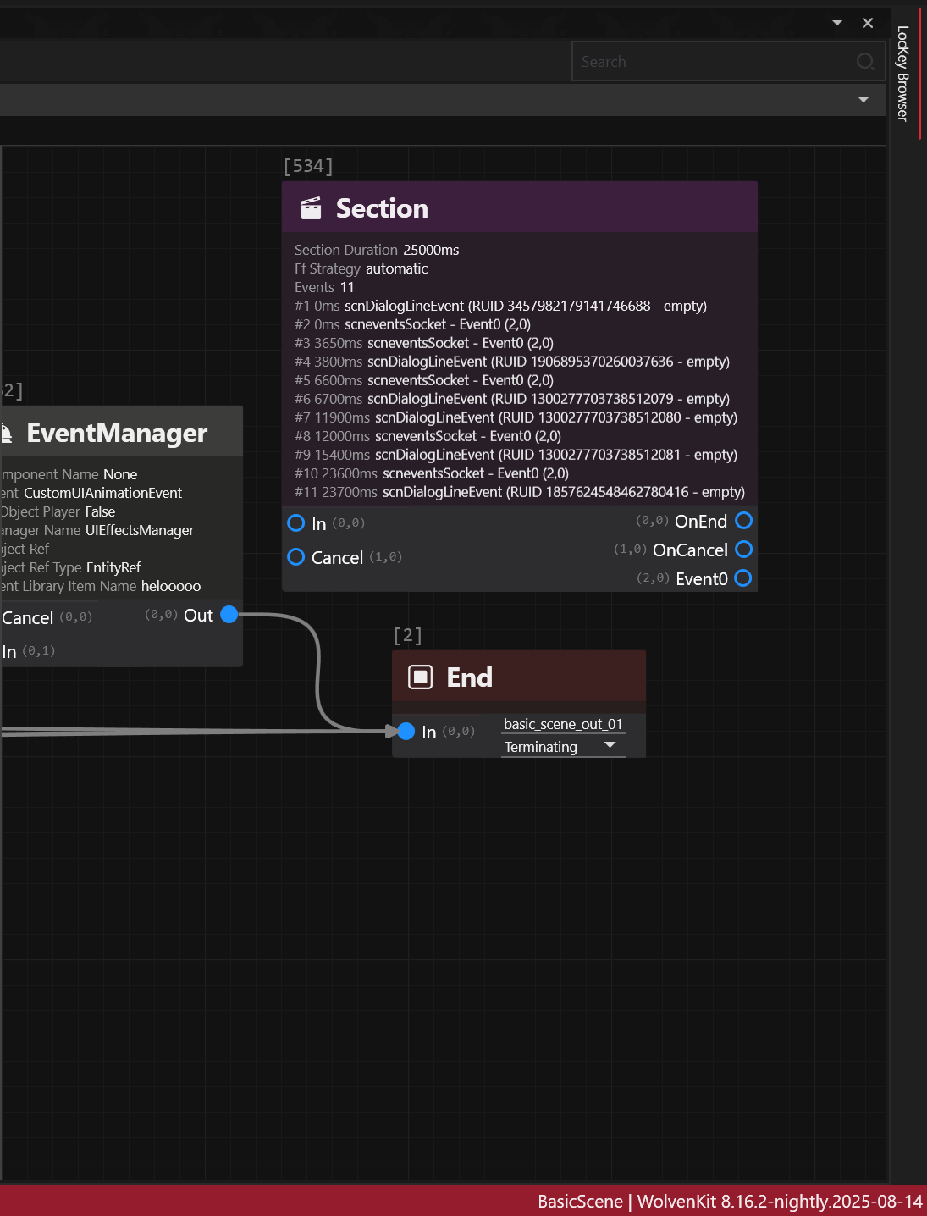Click the OnEnd output socket

click(x=743, y=521)
